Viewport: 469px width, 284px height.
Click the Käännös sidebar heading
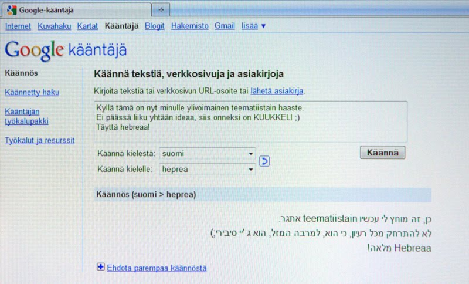pos(21,73)
